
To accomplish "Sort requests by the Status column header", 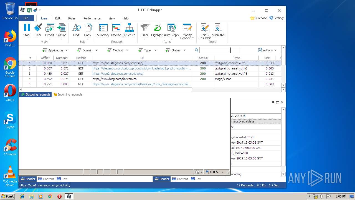I will point(203,58).
